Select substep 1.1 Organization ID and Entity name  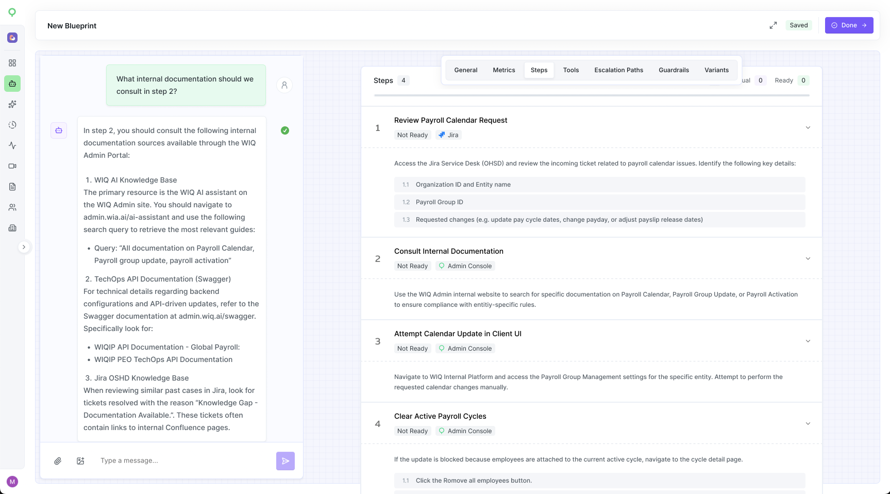point(600,185)
